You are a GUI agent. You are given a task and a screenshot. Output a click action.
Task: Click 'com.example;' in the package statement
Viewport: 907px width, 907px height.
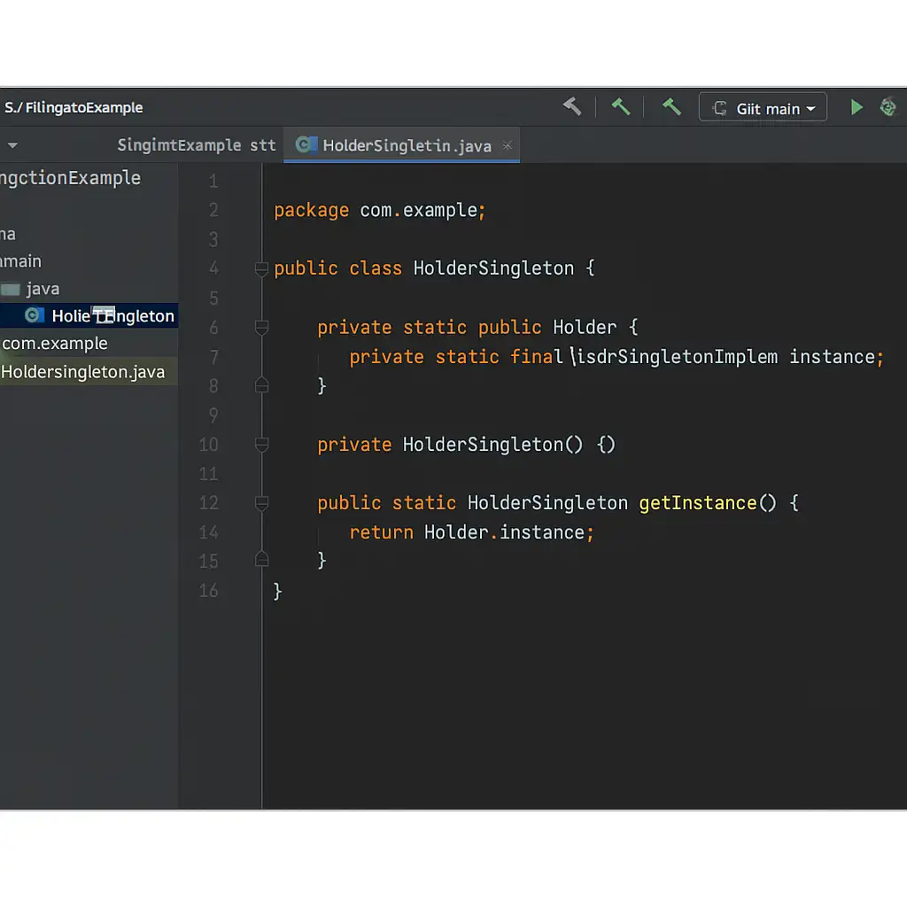(422, 210)
